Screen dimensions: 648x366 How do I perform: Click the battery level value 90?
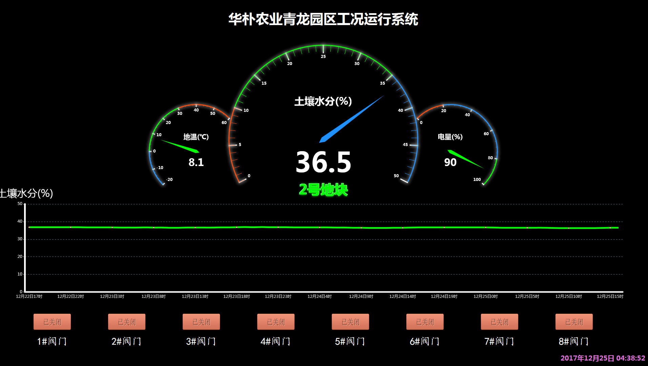pos(450,162)
